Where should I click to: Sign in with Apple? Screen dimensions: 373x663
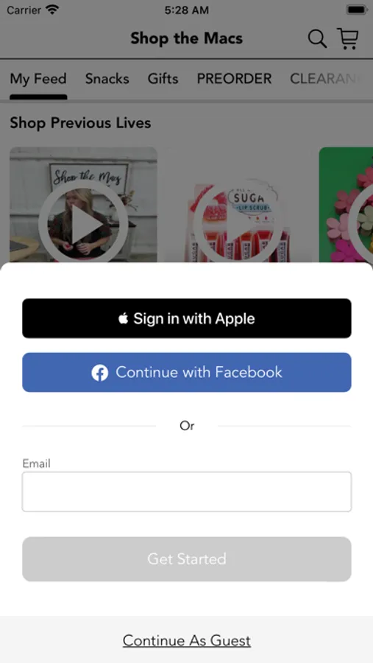(187, 318)
